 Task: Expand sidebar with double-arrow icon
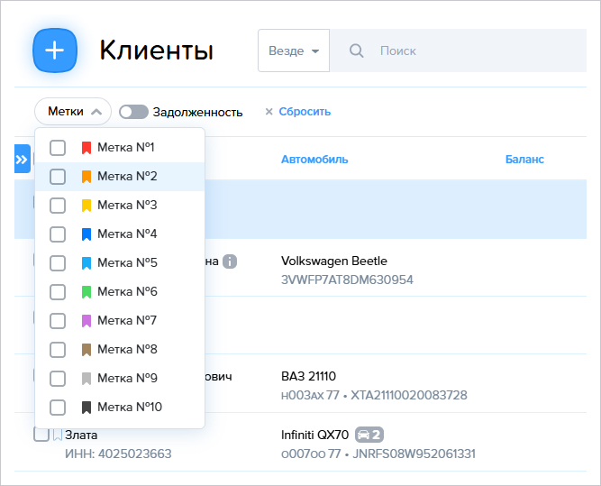pyautogui.click(x=23, y=159)
